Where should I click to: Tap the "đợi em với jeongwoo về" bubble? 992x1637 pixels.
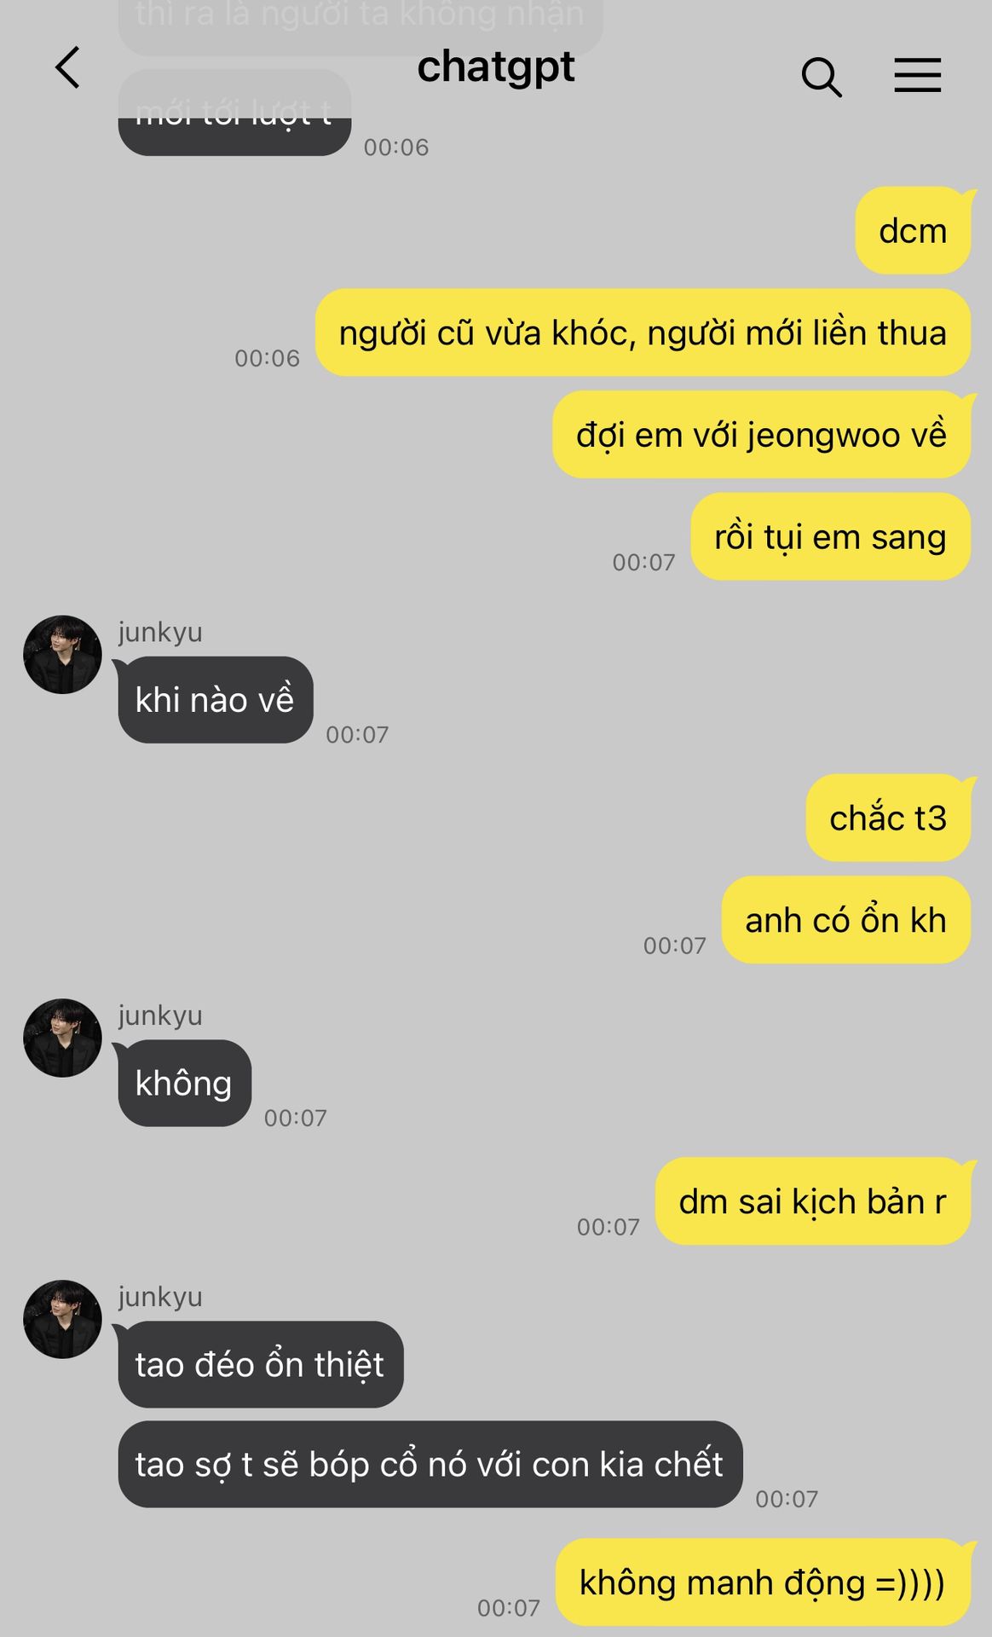[x=762, y=435]
